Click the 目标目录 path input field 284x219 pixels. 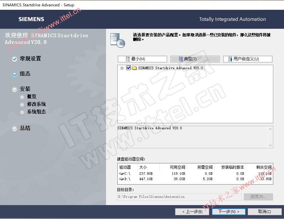(x=180, y=197)
